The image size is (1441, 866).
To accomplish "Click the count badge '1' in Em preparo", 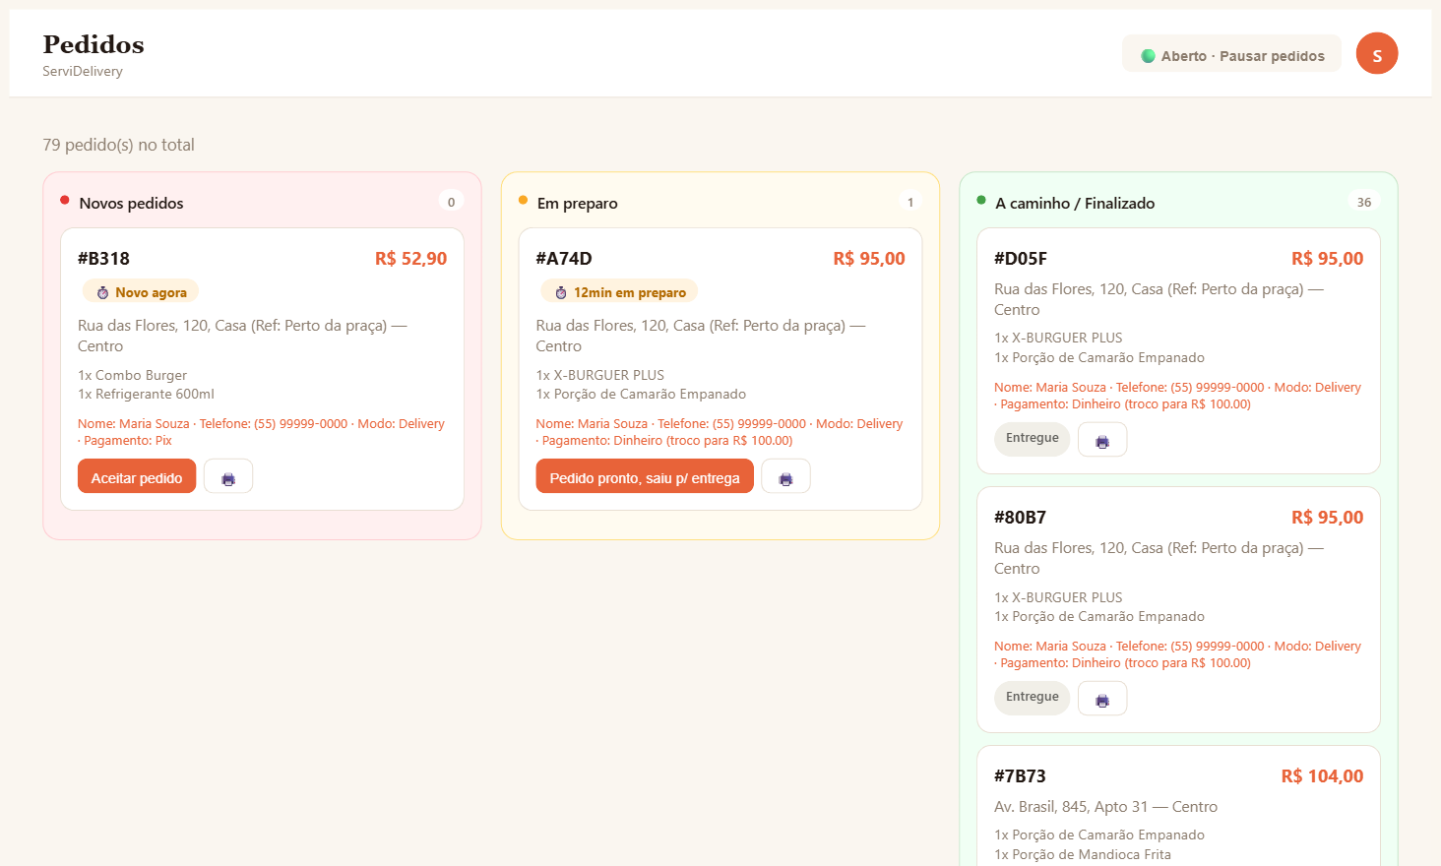I will click(910, 202).
